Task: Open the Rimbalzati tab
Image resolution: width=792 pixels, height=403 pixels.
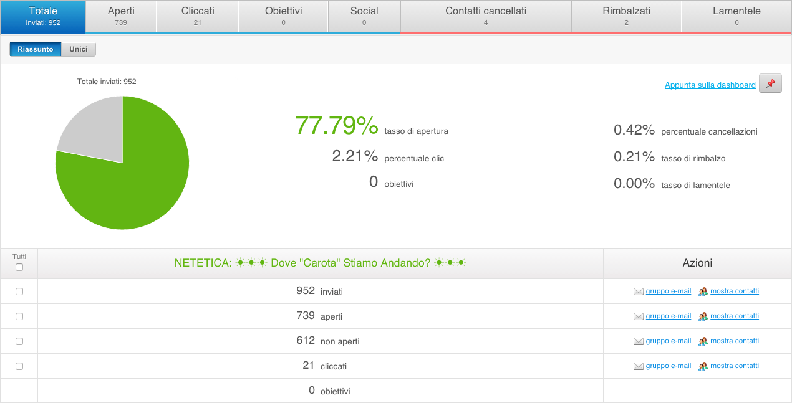Action: click(x=626, y=16)
